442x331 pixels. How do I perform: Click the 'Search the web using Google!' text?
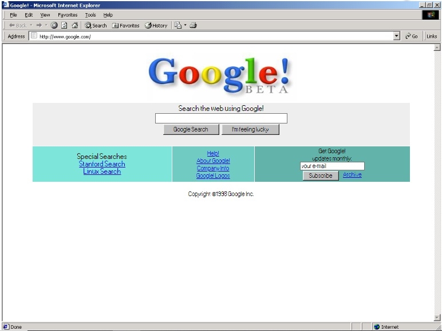[221, 109]
